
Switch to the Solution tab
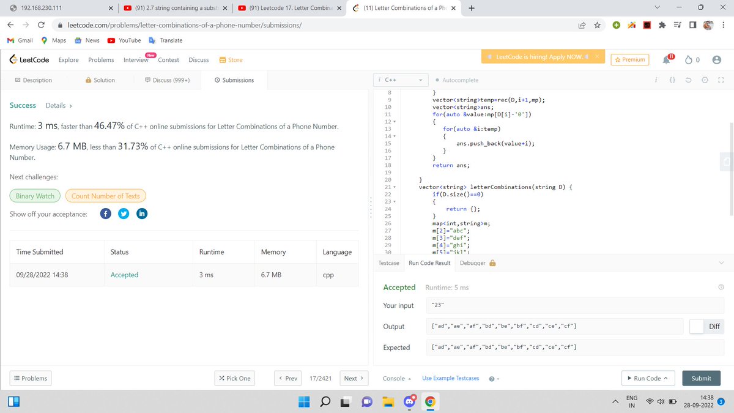100,80
